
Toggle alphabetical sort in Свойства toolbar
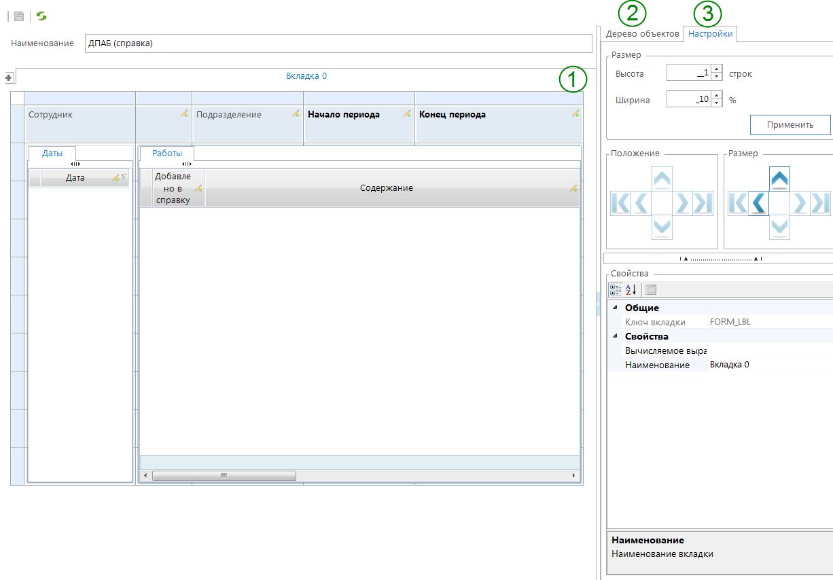coord(631,290)
